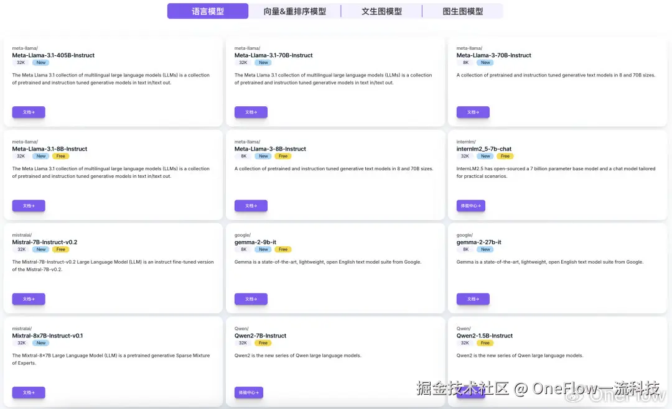
Task: Click the google/ label above gemma-2-9b-it
Action: pyautogui.click(x=243, y=235)
